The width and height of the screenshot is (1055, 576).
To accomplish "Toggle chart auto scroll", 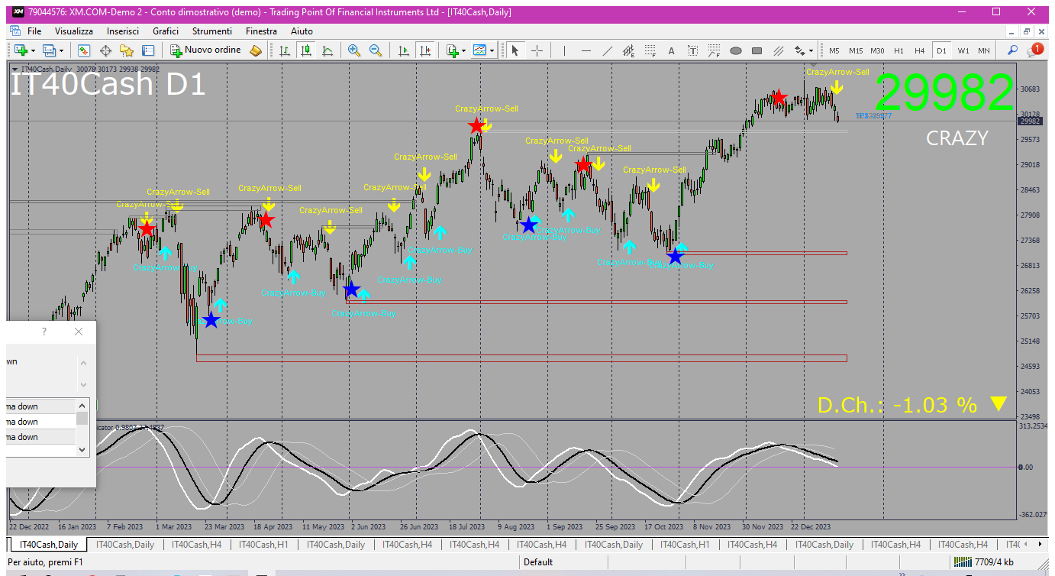I will 404,50.
